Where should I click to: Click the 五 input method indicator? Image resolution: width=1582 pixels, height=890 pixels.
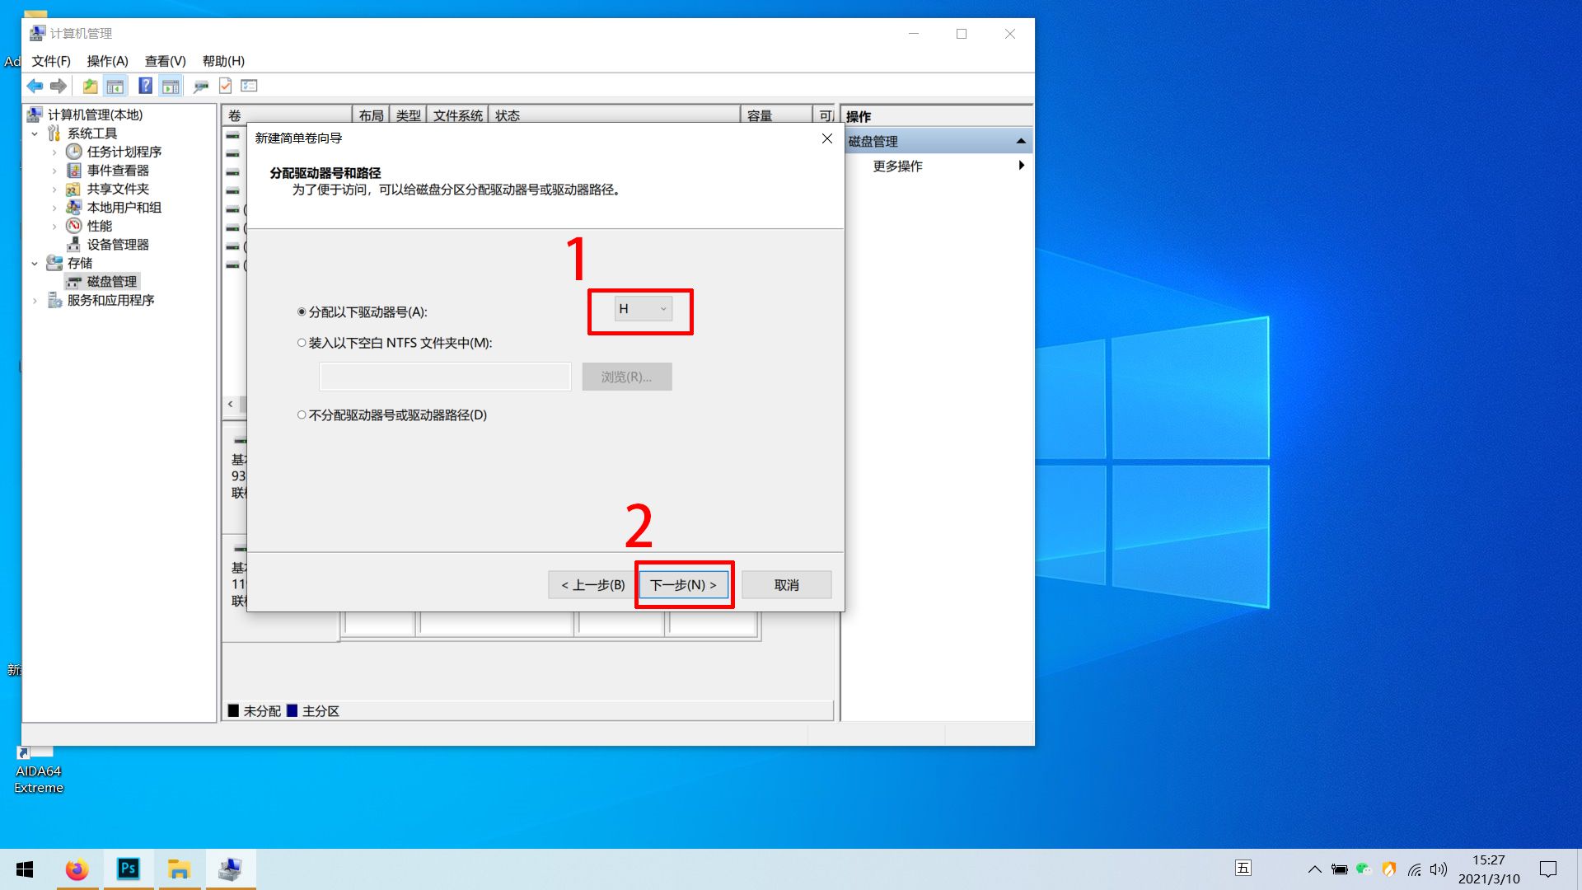click(x=1243, y=868)
